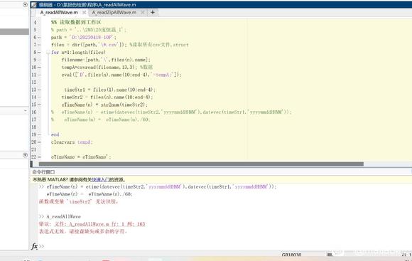Click line 11 eval statement code

point(121,75)
